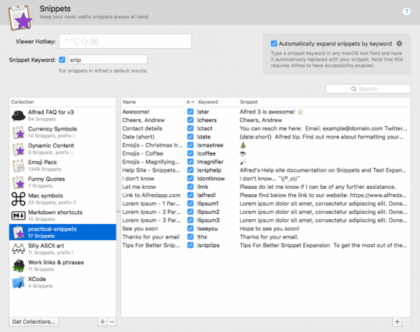Select the See you soon snippet

(266, 229)
